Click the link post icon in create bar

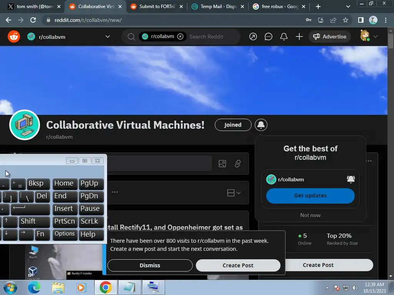[x=238, y=164]
